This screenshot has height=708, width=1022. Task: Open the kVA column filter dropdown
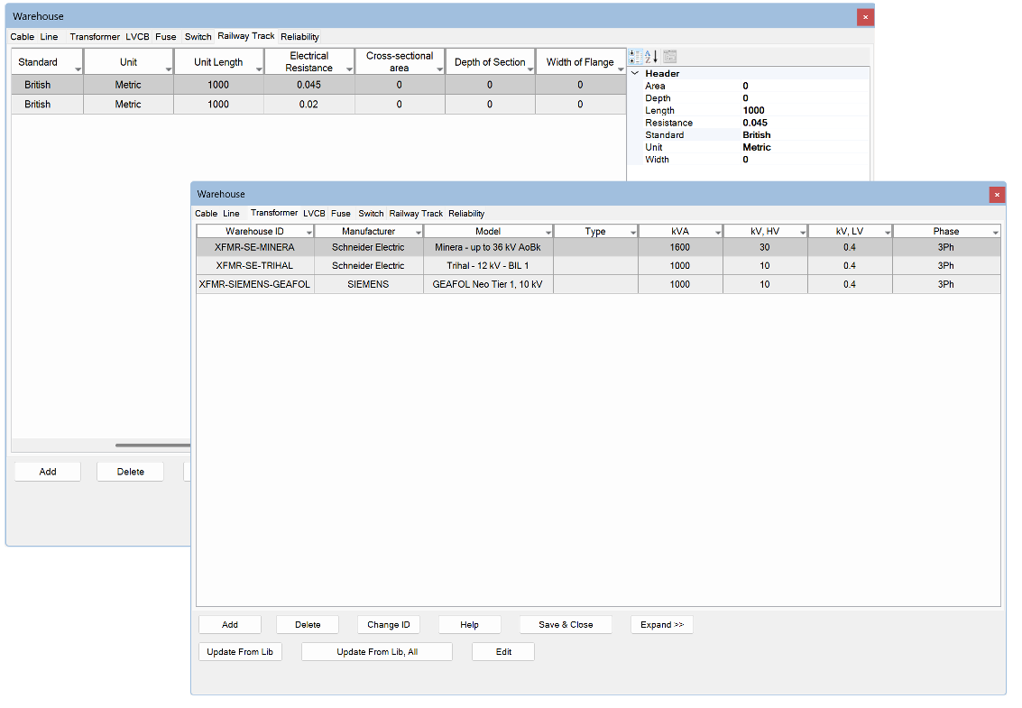click(717, 233)
